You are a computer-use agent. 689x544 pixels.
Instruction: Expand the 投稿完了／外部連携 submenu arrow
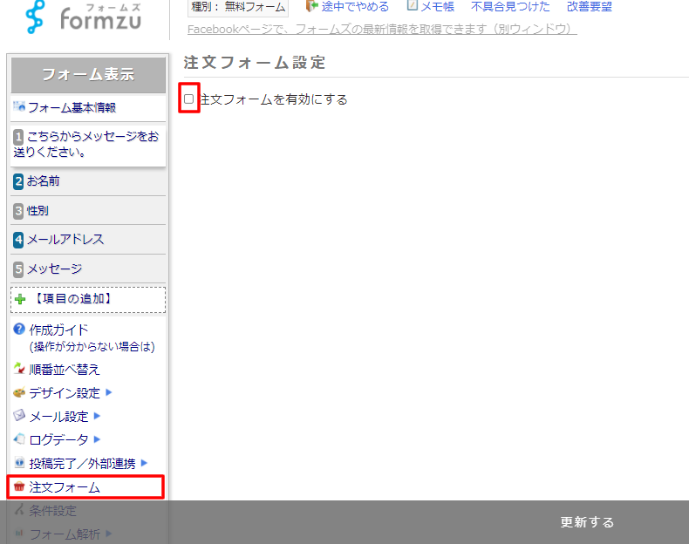point(145,463)
